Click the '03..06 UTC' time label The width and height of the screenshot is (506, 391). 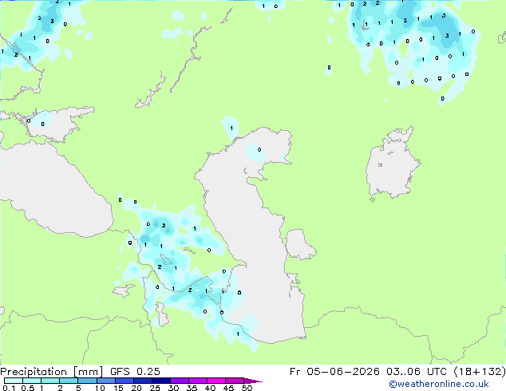tap(417, 372)
